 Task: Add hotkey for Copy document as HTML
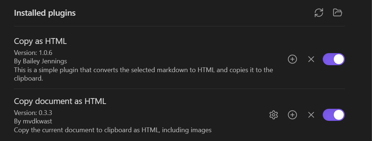(x=292, y=115)
